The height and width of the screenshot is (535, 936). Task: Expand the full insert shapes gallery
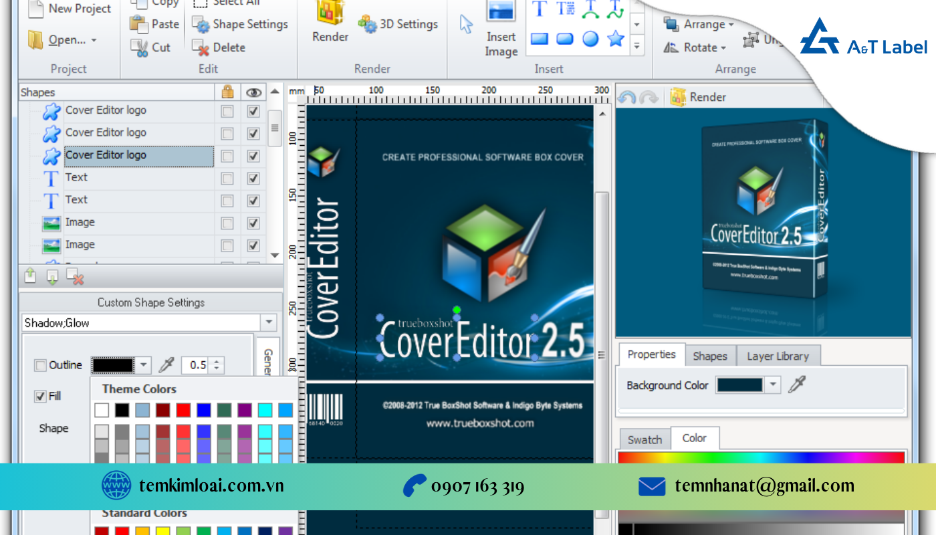click(x=636, y=46)
